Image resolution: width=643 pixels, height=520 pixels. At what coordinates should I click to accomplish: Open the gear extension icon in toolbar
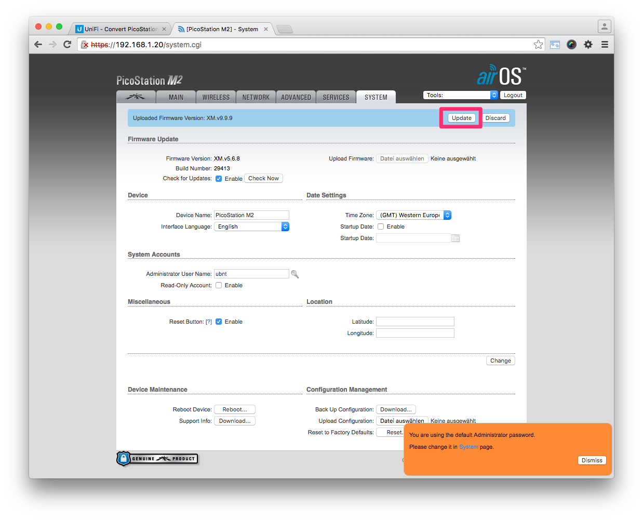pos(588,45)
